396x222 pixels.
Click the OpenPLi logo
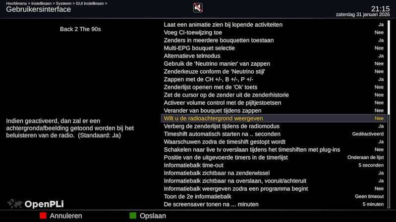coord(36,204)
